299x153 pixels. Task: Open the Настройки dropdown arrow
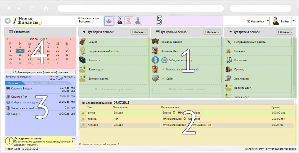267,21
